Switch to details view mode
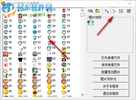The height and width of the screenshot is (100, 136). point(128,11)
